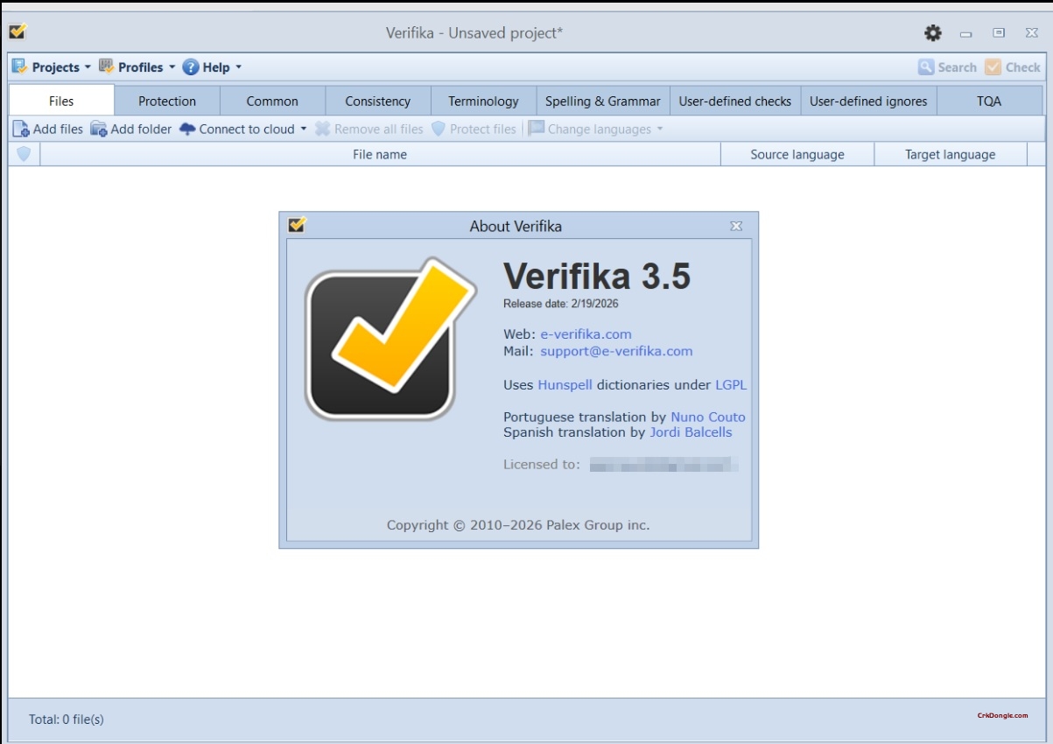Switch to the Terminology tab
The width and height of the screenshot is (1053, 744).
coord(483,101)
